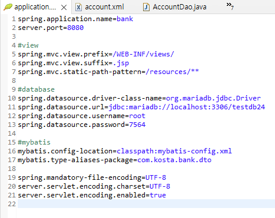Click the #view comment line
Viewport: 275px width, 218px height.
[28, 45]
